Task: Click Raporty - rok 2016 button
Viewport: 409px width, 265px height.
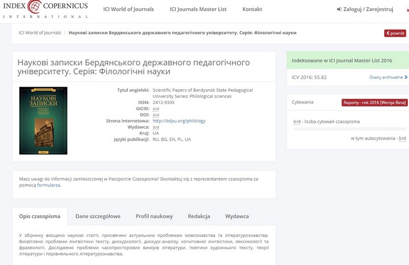Action: [374, 102]
